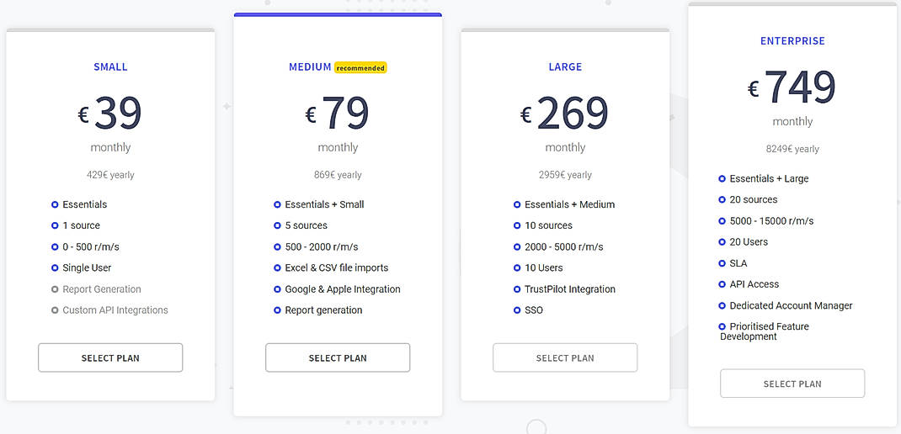This screenshot has width=901, height=434.
Task: Click the €749 price
Action: (x=792, y=87)
